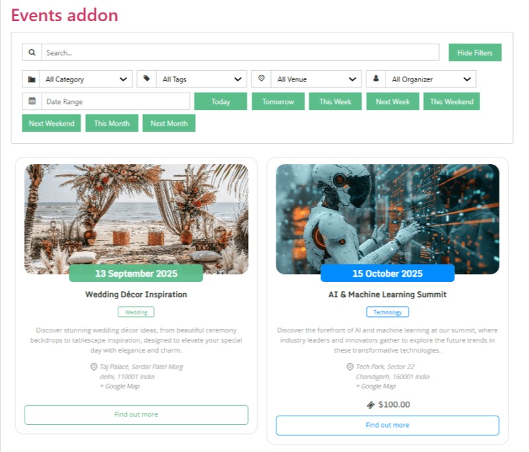Open Google Map link for Tech Park
This screenshot has width=529, height=452.
tap(376, 386)
